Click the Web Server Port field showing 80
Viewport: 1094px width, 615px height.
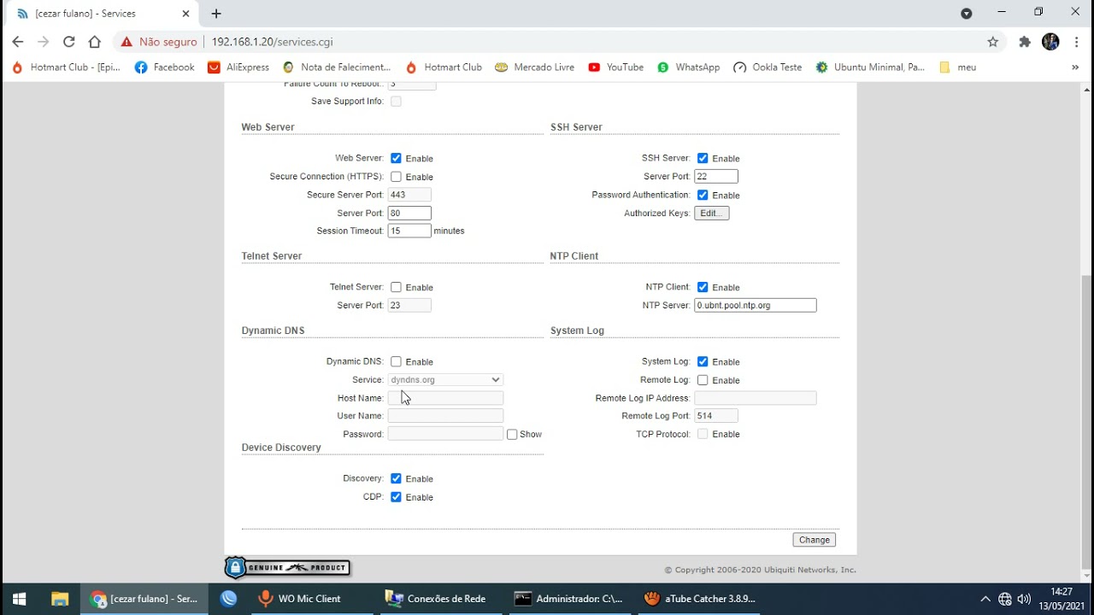(409, 213)
